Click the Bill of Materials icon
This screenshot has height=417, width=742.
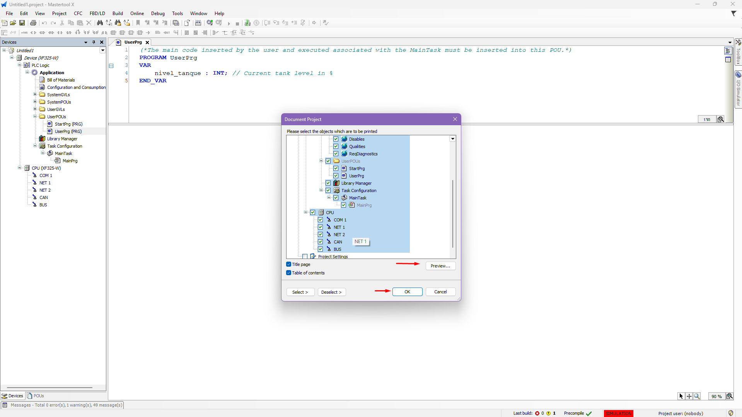click(x=42, y=80)
